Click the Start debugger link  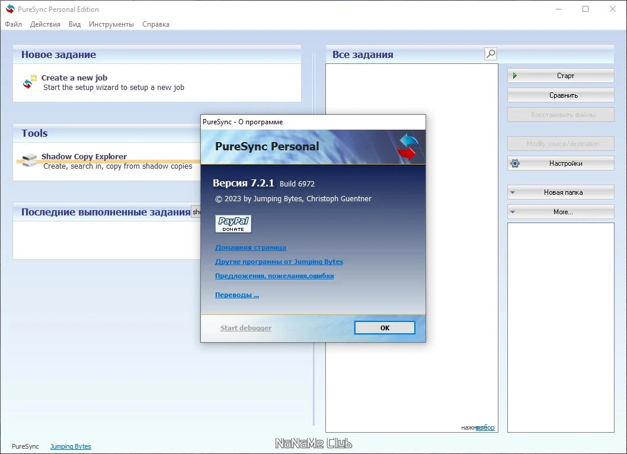(245, 328)
